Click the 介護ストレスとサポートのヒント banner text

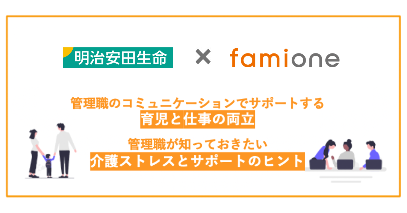pyautogui.click(x=196, y=161)
